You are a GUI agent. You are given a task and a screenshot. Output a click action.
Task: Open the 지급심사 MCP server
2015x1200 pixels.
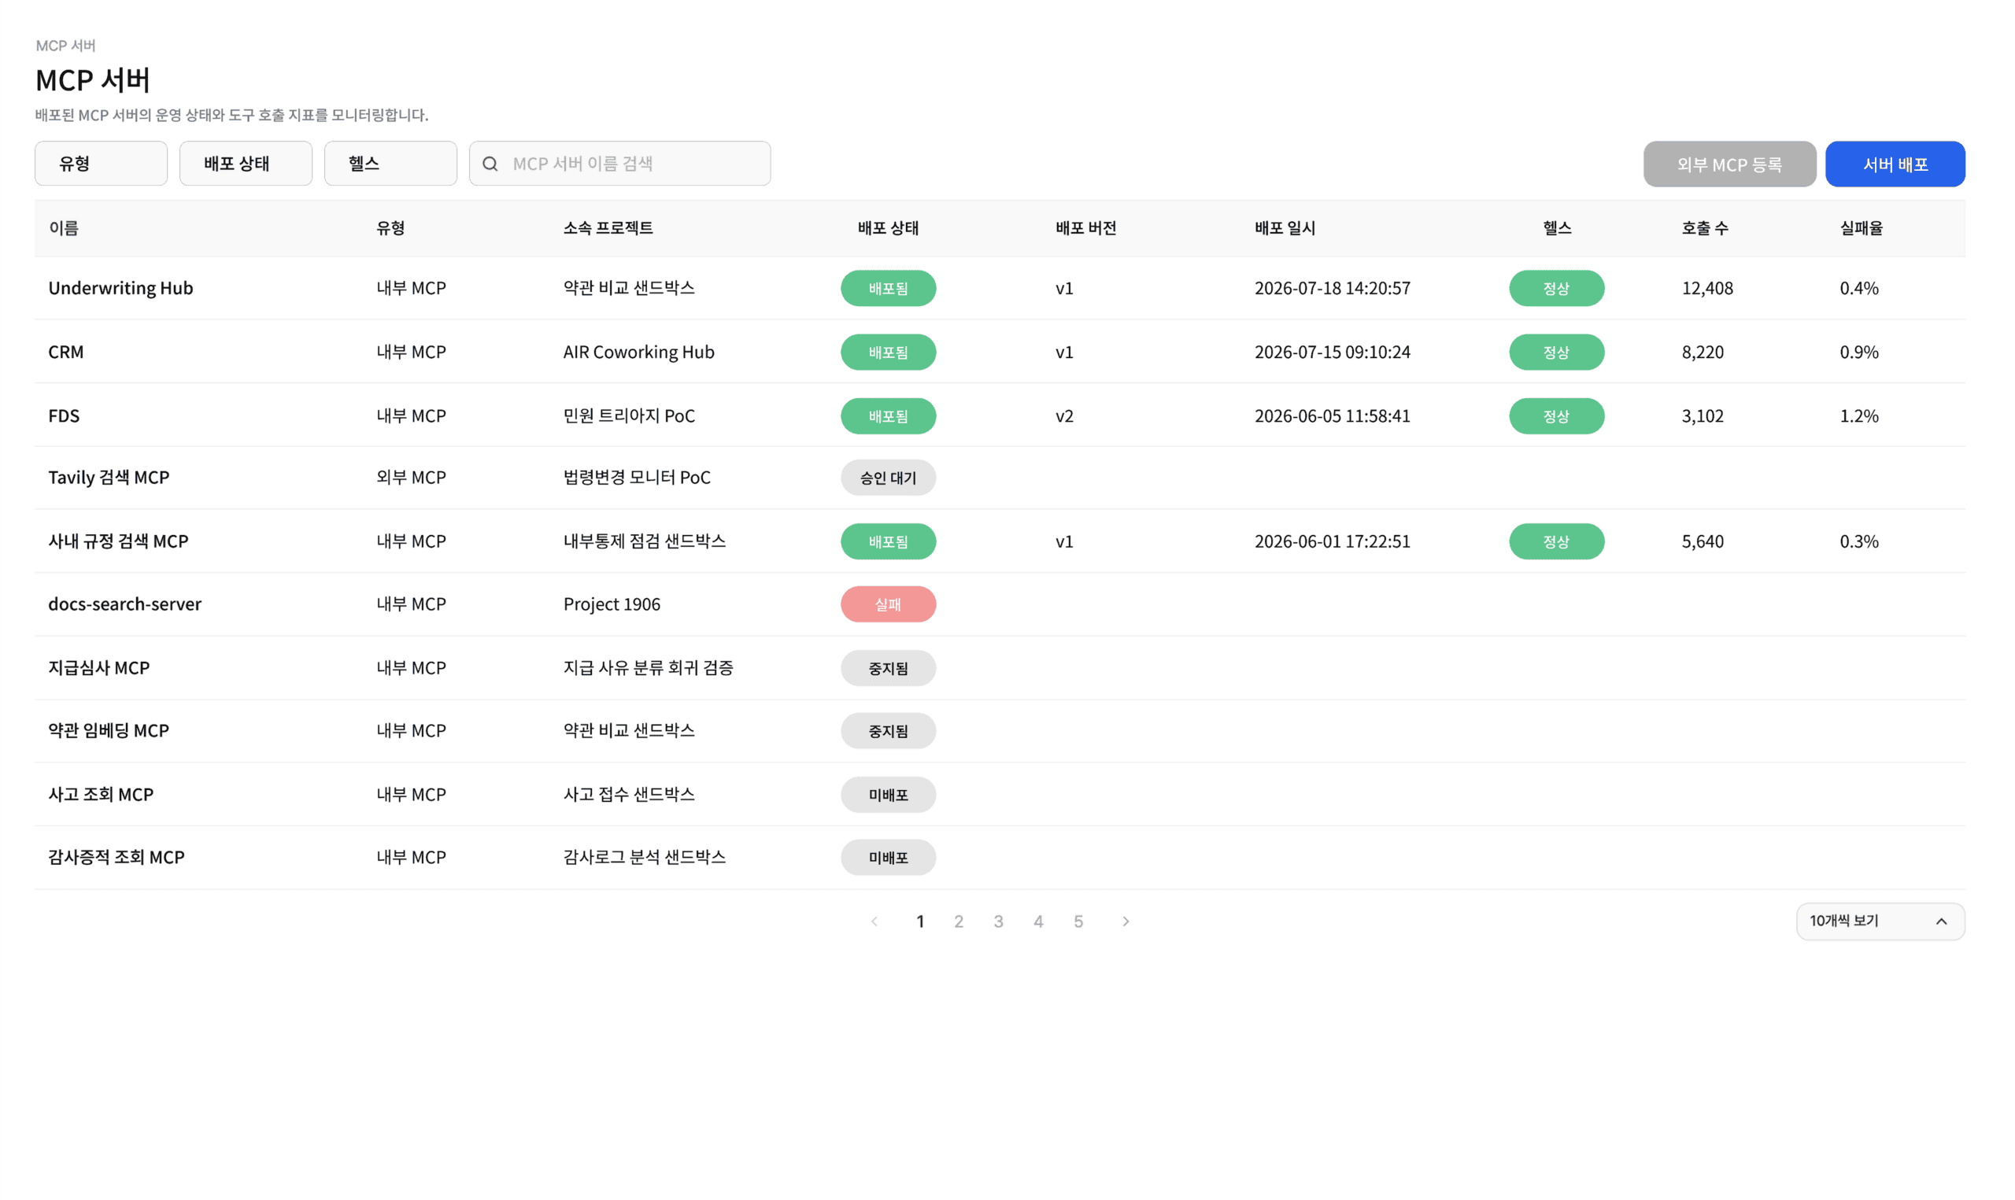coord(98,668)
